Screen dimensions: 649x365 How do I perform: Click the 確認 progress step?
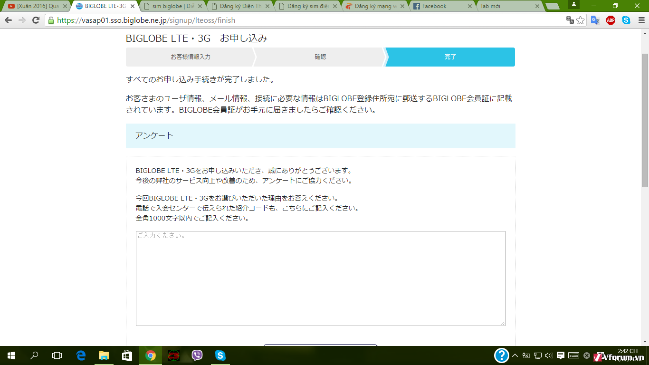click(x=321, y=57)
